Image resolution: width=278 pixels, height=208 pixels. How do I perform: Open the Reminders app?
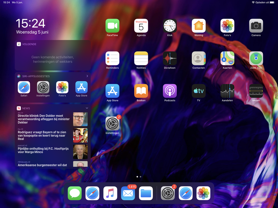pyautogui.click(x=112, y=58)
